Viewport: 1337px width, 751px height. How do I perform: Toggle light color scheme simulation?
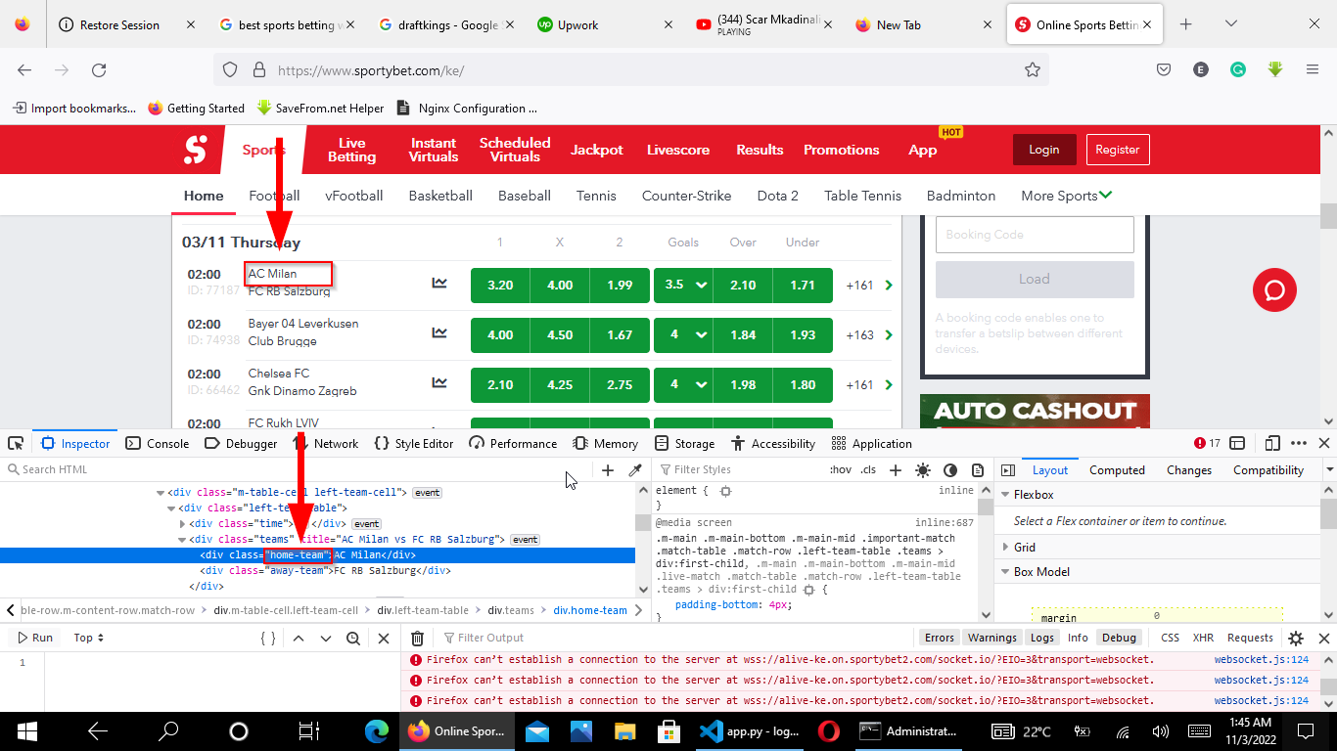(923, 470)
